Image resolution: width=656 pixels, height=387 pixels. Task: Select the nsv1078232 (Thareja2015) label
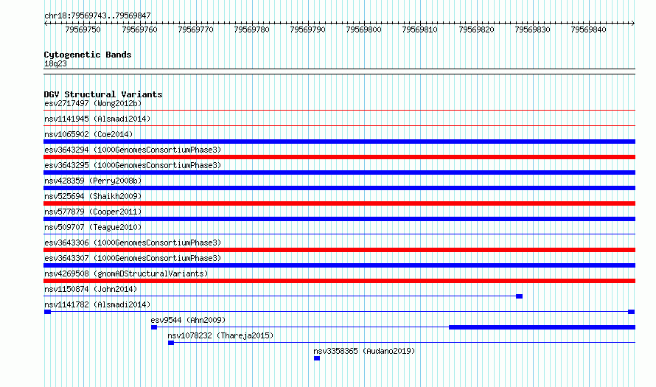click(x=220, y=335)
